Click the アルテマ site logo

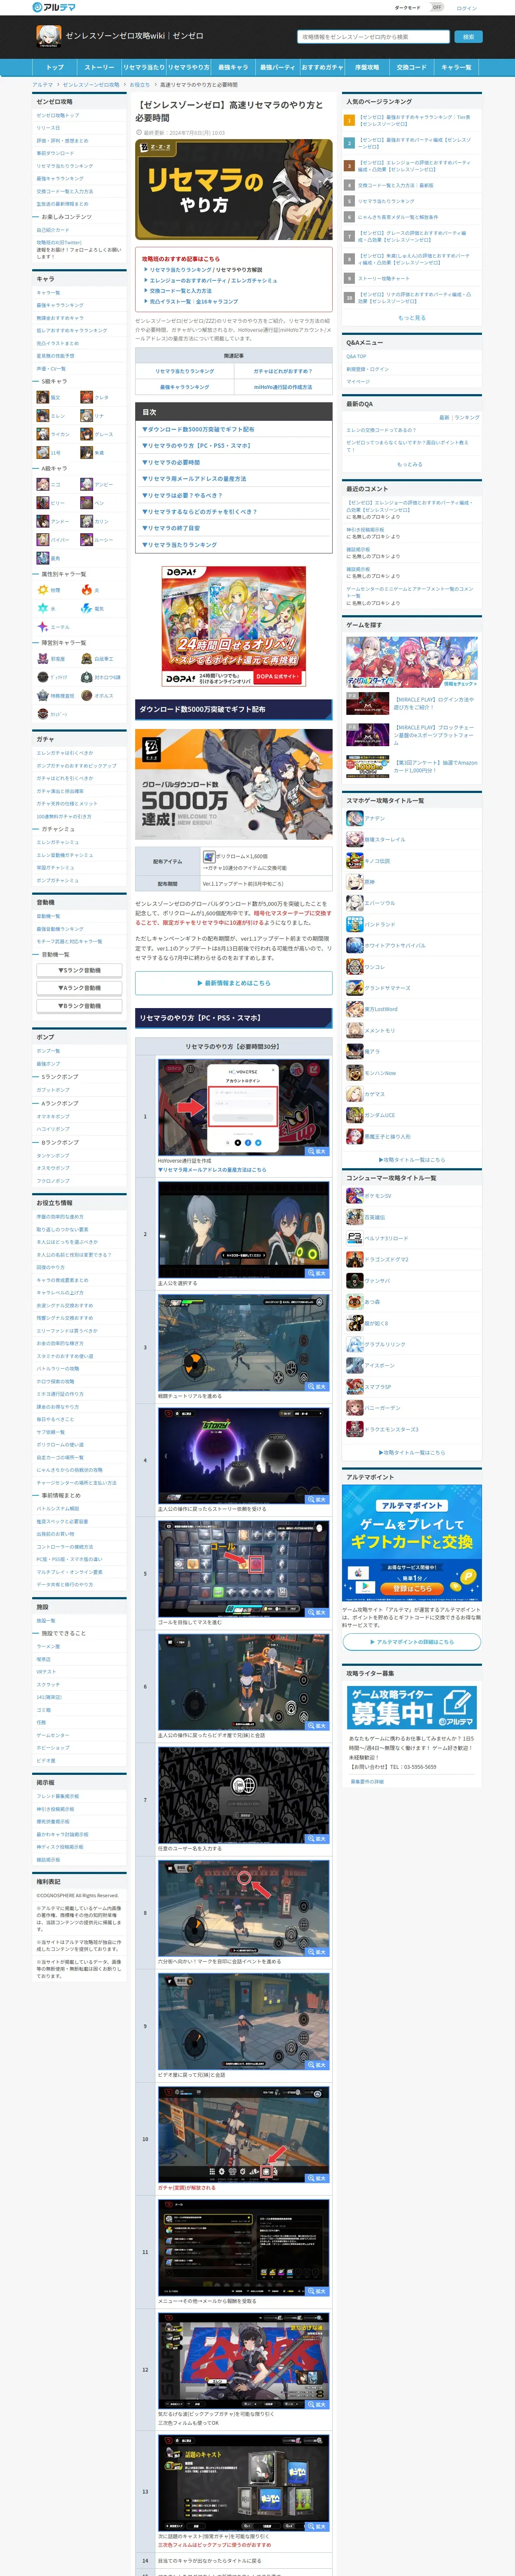(x=54, y=7)
